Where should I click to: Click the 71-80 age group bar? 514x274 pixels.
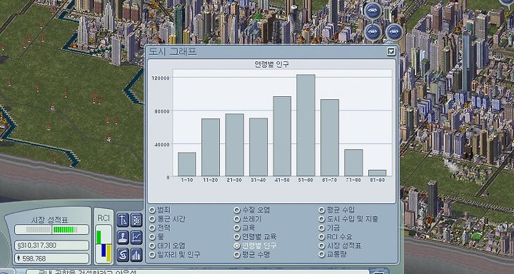pyautogui.click(x=353, y=163)
